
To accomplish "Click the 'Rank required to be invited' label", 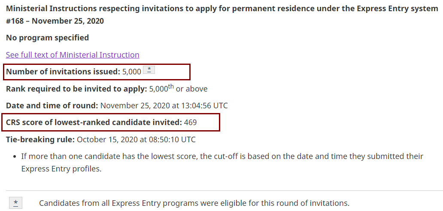I will (x=76, y=89).
